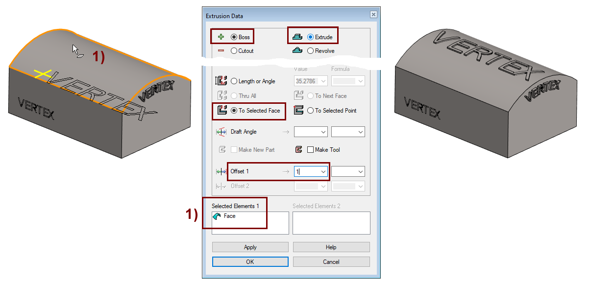590x284 pixels.
Task: Click the To Selected Face icon
Action: tap(221, 111)
